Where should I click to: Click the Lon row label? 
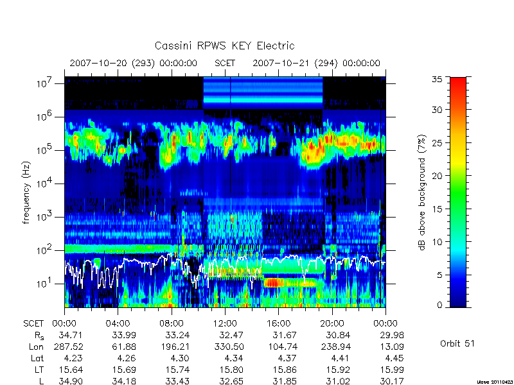[x=37, y=346]
